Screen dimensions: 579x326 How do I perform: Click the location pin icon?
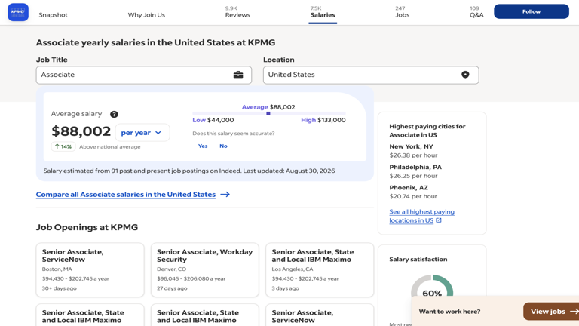465,75
